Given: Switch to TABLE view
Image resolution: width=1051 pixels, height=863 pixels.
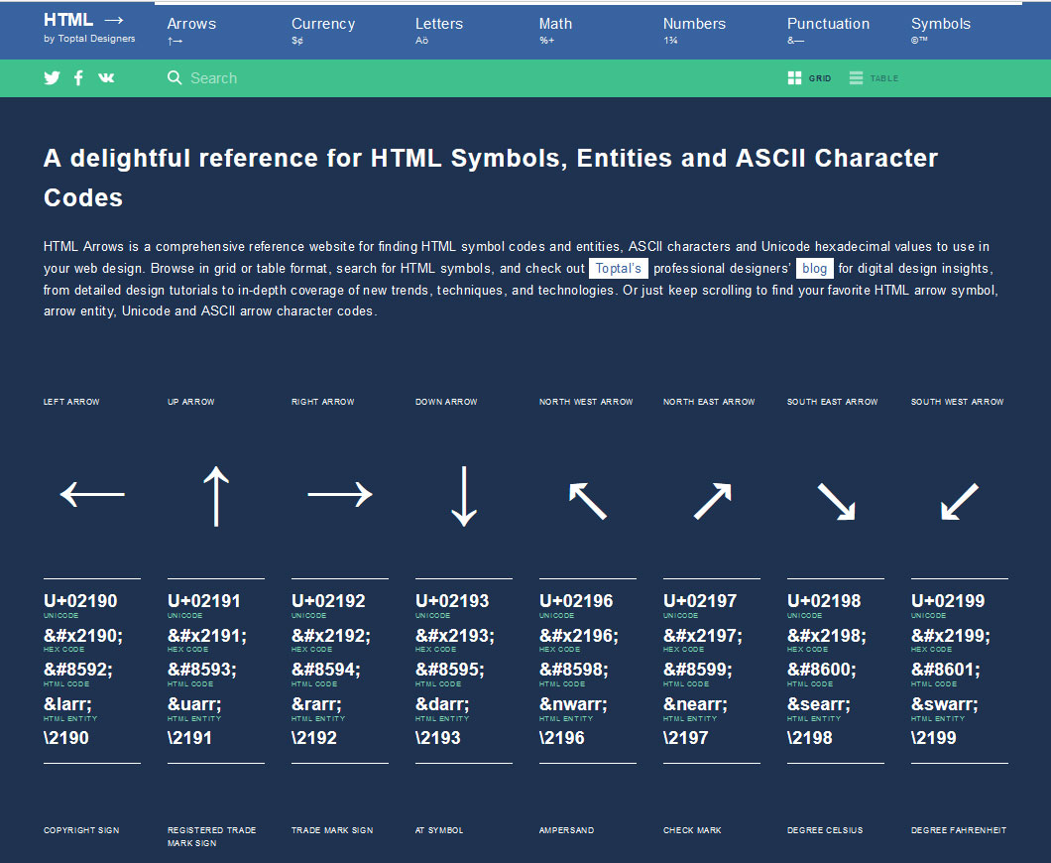Looking at the screenshot, I should click(873, 77).
